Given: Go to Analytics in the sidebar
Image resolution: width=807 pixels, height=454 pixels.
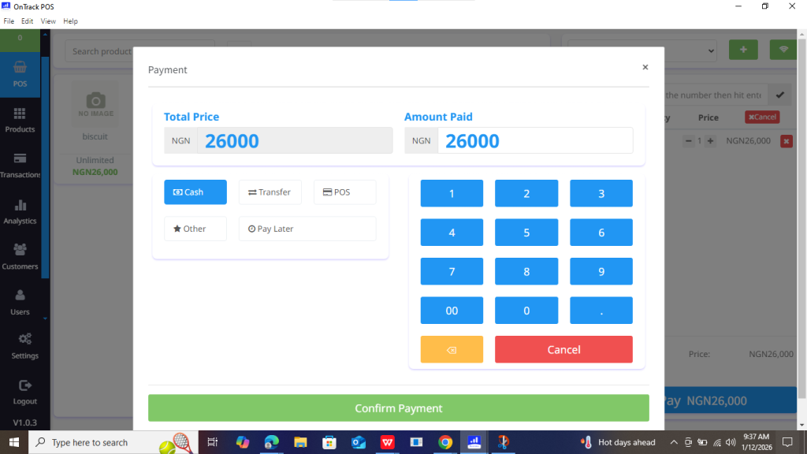Looking at the screenshot, I should point(20,211).
